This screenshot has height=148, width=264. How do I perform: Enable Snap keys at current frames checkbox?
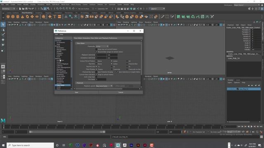[97, 49]
